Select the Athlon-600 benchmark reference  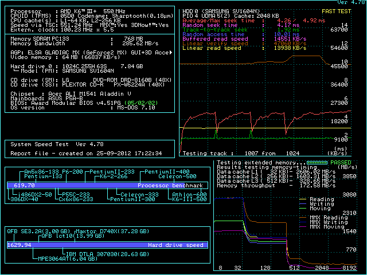pos(189,195)
